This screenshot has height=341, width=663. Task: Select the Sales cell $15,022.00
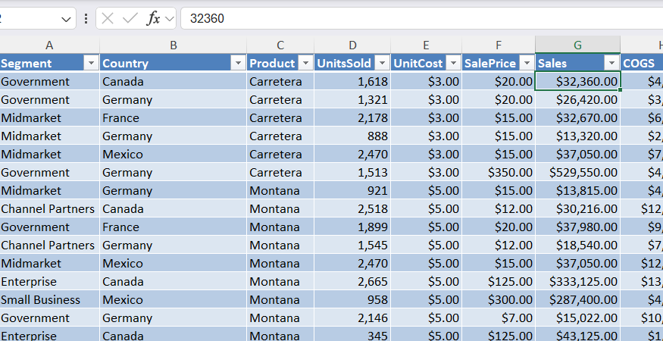(x=577, y=318)
